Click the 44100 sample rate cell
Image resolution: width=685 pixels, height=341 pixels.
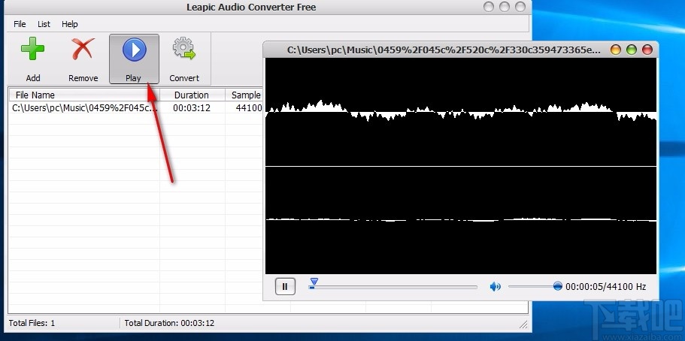coord(249,108)
